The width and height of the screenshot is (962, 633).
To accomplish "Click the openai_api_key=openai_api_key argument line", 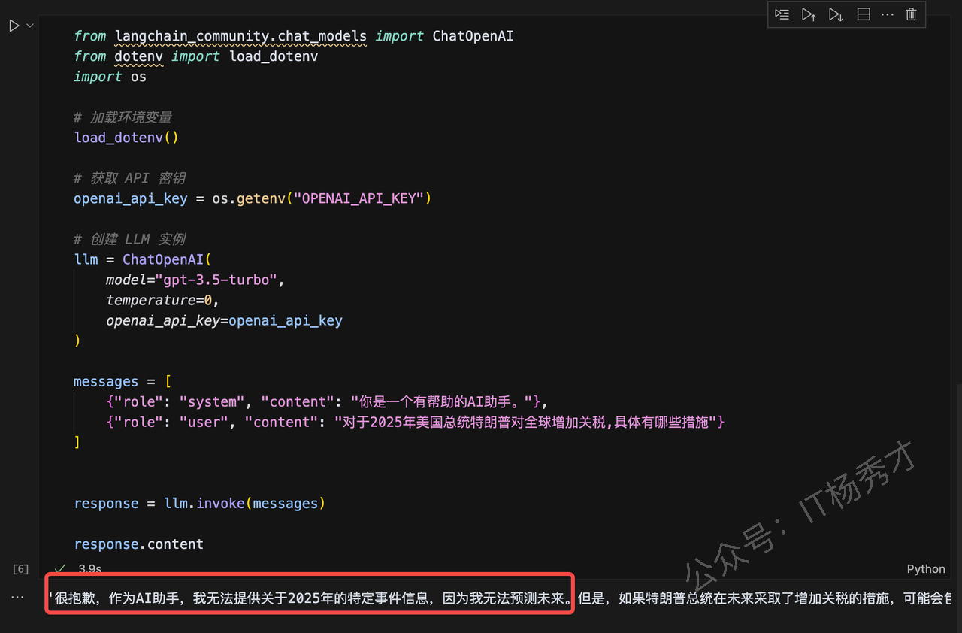I will coord(224,320).
